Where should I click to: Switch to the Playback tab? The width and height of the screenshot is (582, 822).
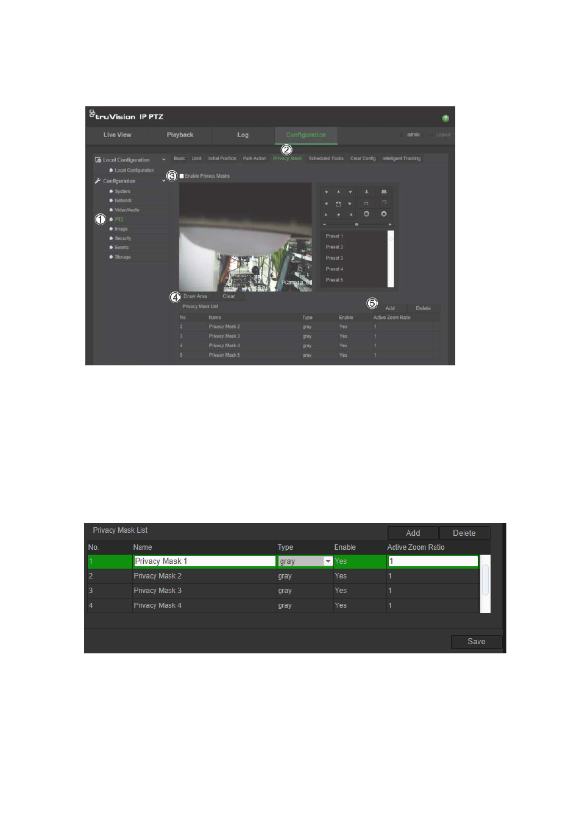pyautogui.click(x=180, y=135)
